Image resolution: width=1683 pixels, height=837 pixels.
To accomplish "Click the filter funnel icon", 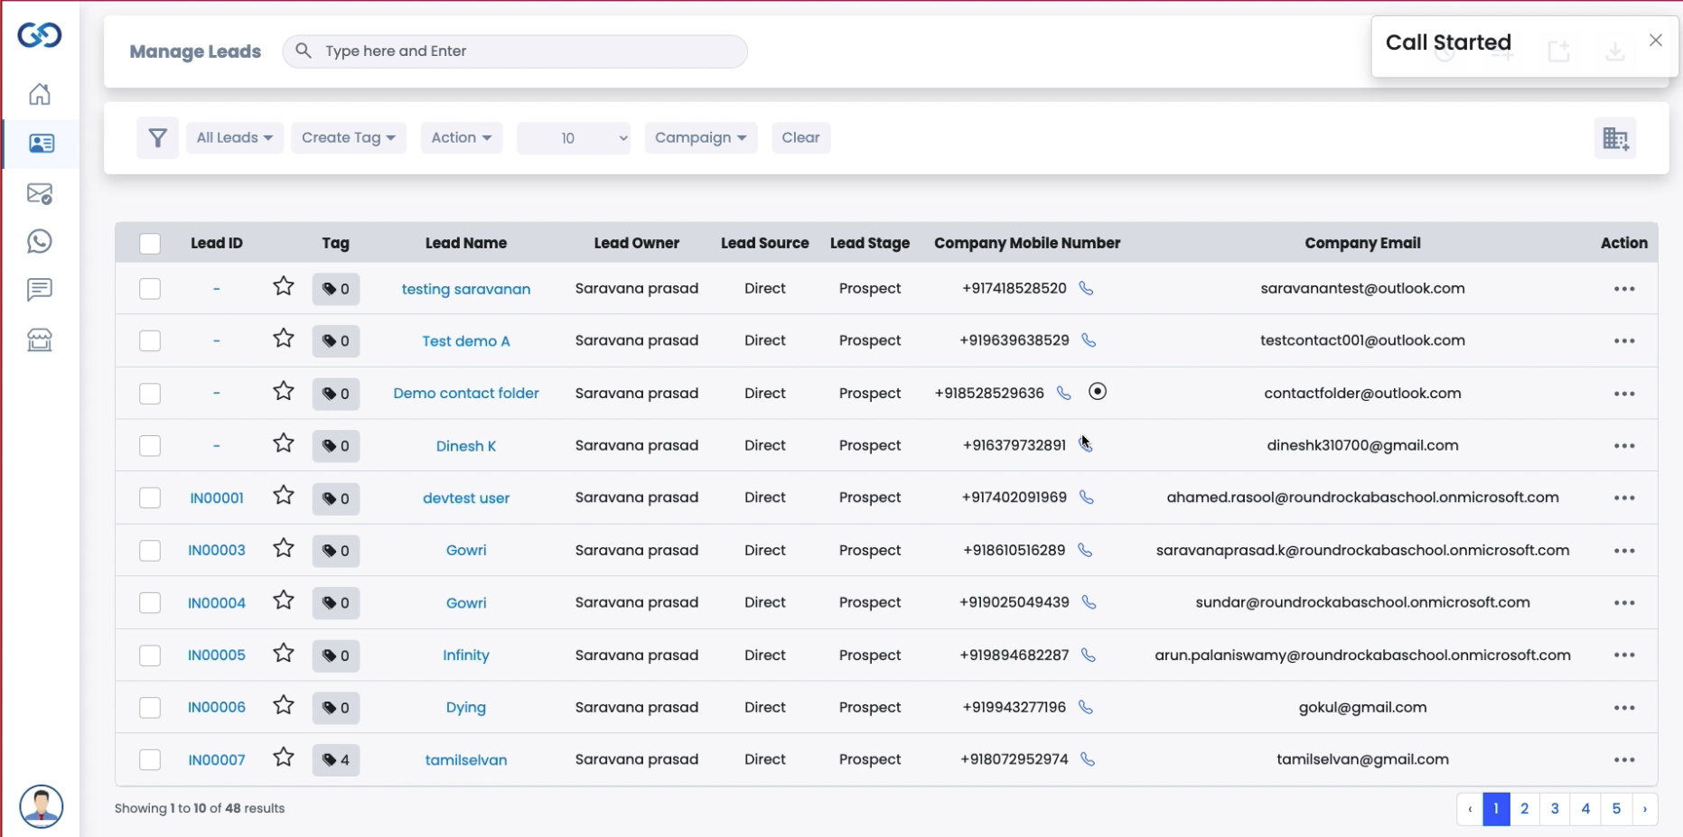I will click(x=158, y=138).
